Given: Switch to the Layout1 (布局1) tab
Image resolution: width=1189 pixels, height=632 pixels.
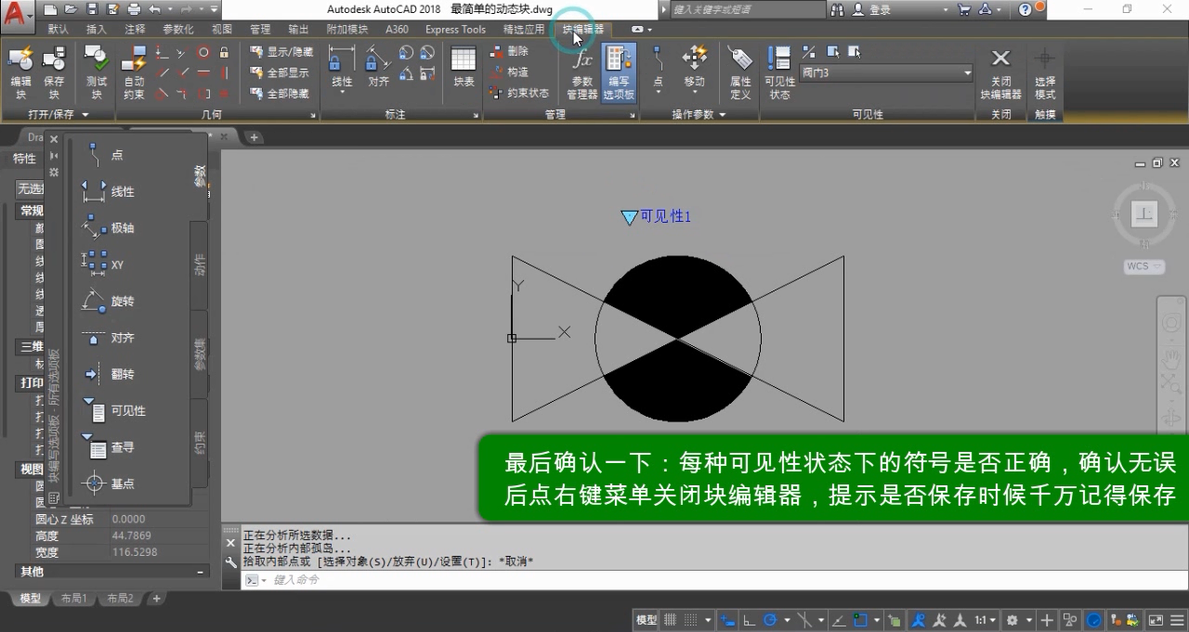Looking at the screenshot, I should tap(73, 599).
